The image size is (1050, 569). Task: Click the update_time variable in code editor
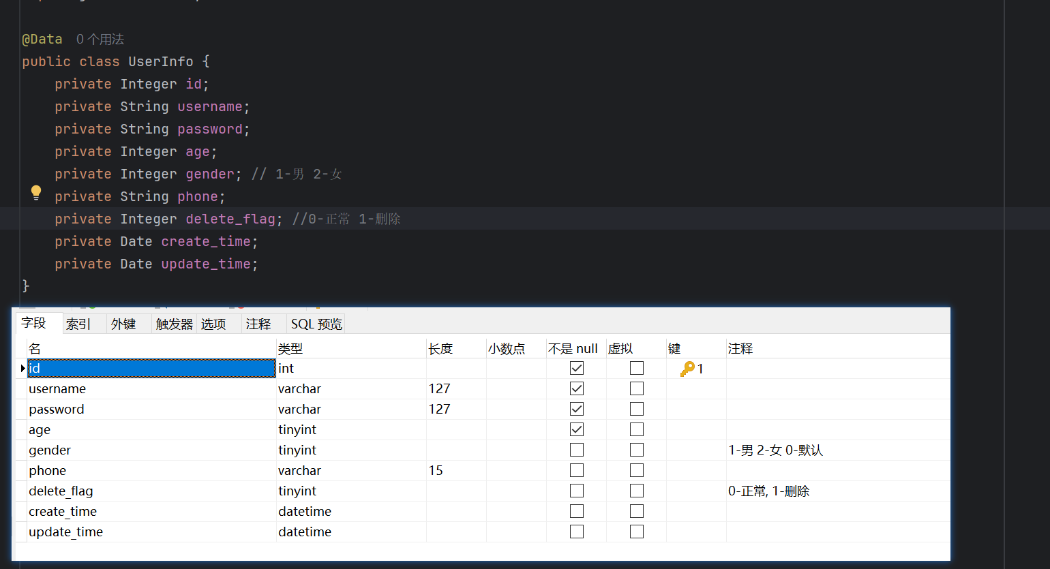[x=206, y=264]
